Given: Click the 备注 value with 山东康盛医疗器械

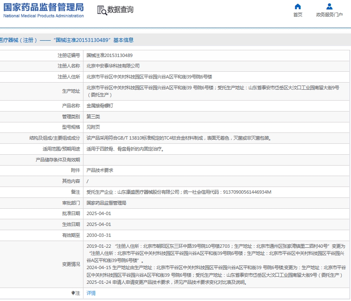Looking at the screenshot, I should [x=179, y=192].
